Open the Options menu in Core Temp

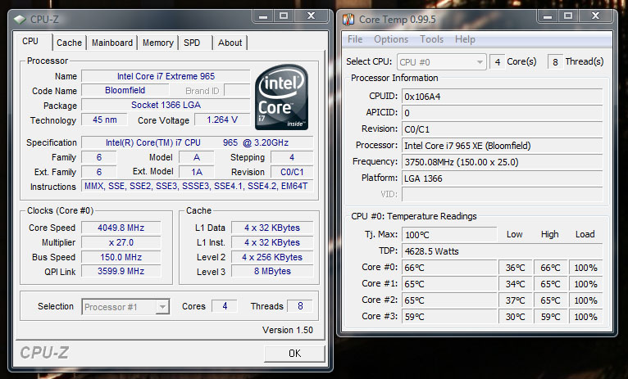(x=391, y=39)
